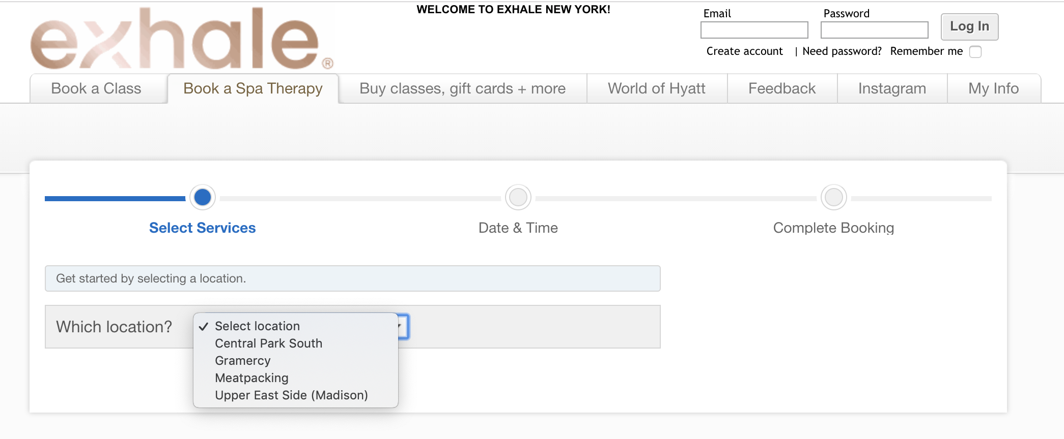Image resolution: width=1064 pixels, height=439 pixels.
Task: Open the Instagram tab
Action: coord(892,88)
